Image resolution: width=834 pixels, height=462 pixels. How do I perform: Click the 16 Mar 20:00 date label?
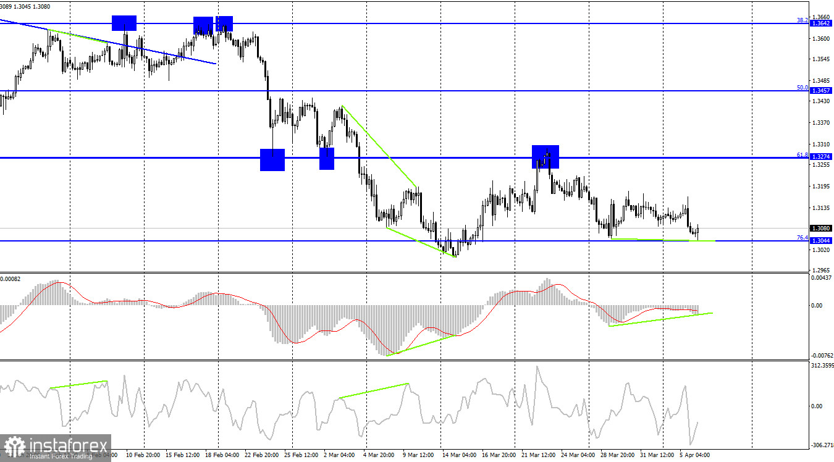coord(499,456)
